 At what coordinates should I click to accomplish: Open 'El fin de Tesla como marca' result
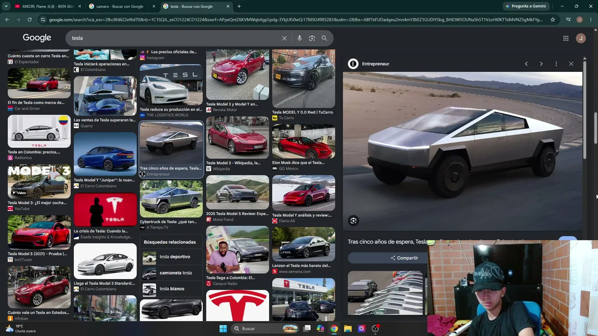click(39, 84)
